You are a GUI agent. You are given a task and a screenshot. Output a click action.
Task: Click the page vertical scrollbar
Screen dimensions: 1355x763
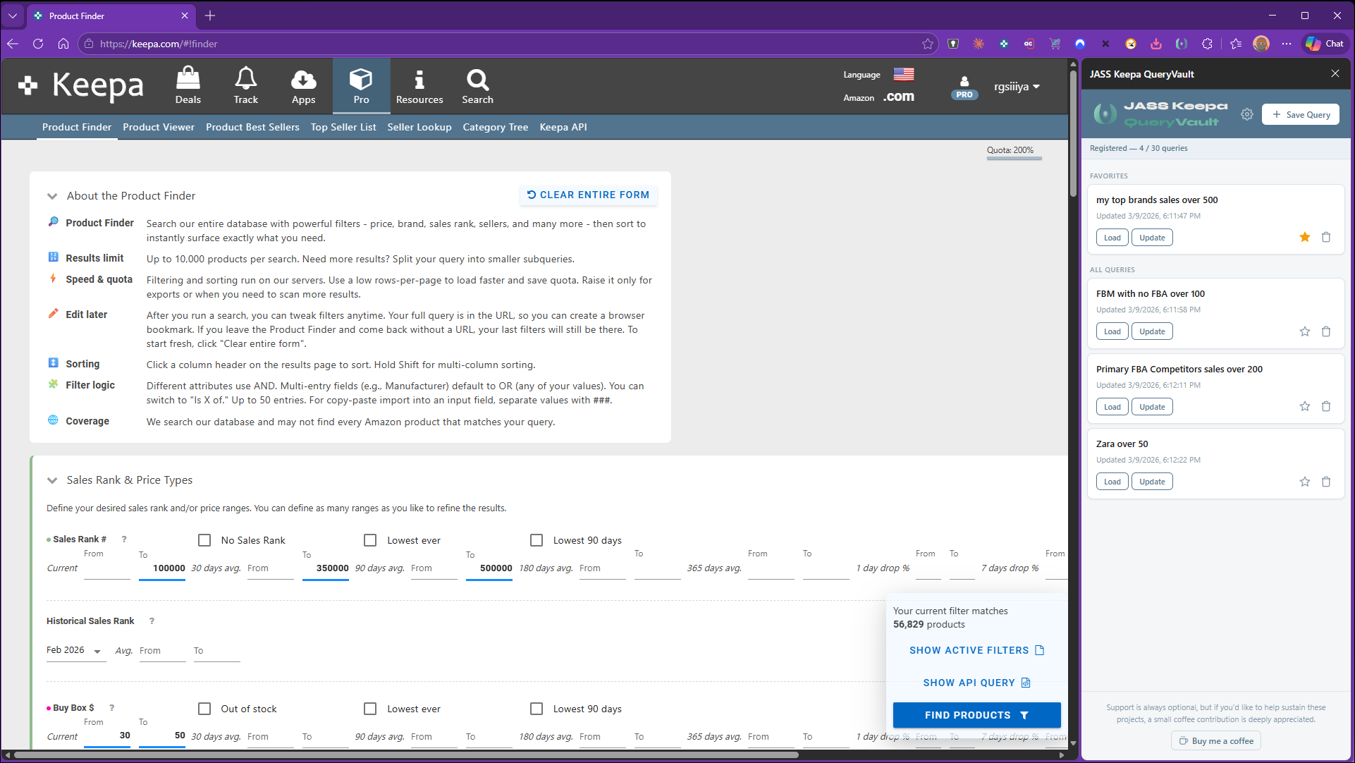point(1073,134)
